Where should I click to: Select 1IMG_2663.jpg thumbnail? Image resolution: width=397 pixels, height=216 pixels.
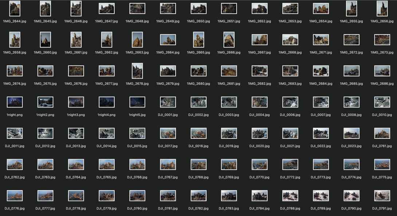(137, 40)
